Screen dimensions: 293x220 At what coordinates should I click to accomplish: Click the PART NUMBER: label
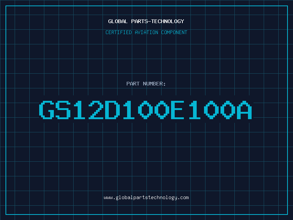146,84
